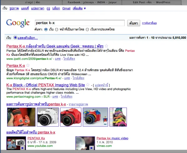Star the first Pentax K-x Geek result

coord(106,46)
